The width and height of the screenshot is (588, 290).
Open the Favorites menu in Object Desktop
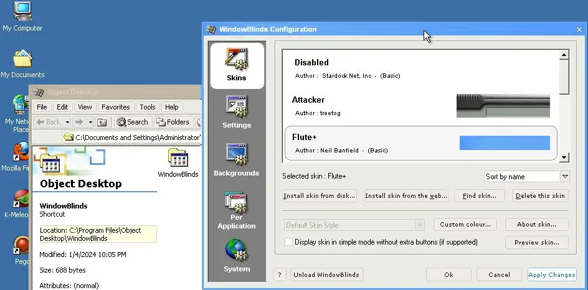[x=115, y=107]
